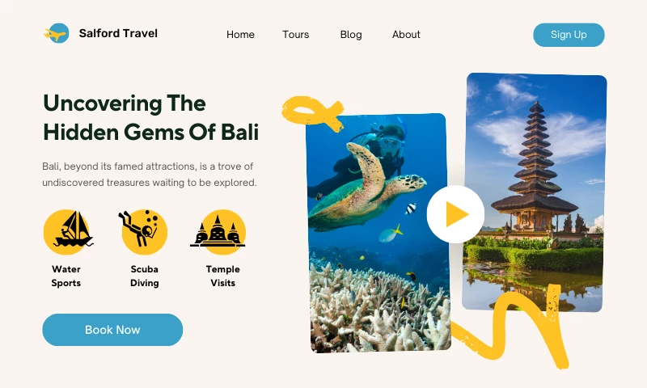Click the Salford Travel airplane logo icon

57,33
